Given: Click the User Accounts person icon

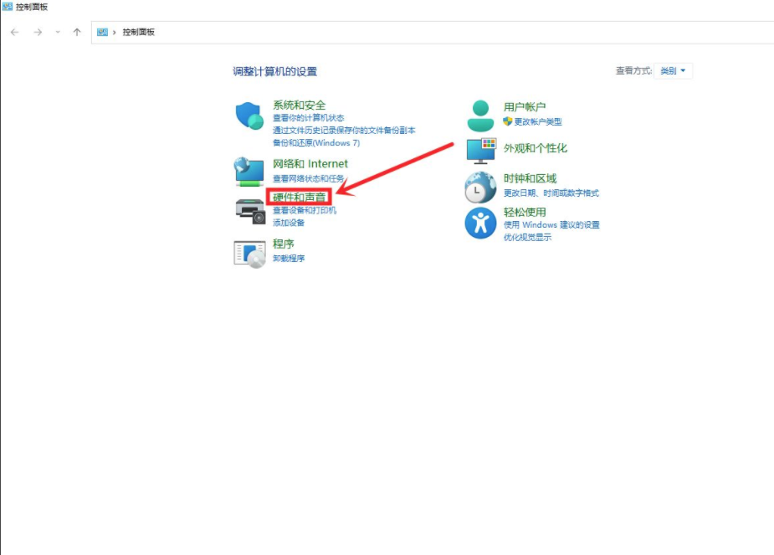Looking at the screenshot, I should point(480,116).
